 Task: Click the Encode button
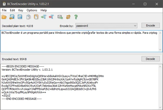coord(150,26)
